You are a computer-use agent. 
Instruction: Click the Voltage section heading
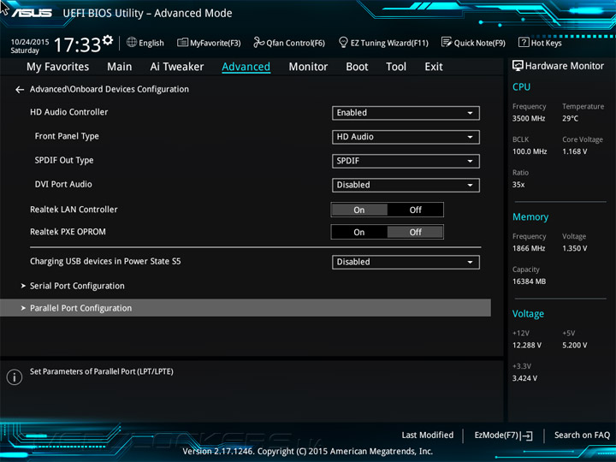tap(528, 313)
